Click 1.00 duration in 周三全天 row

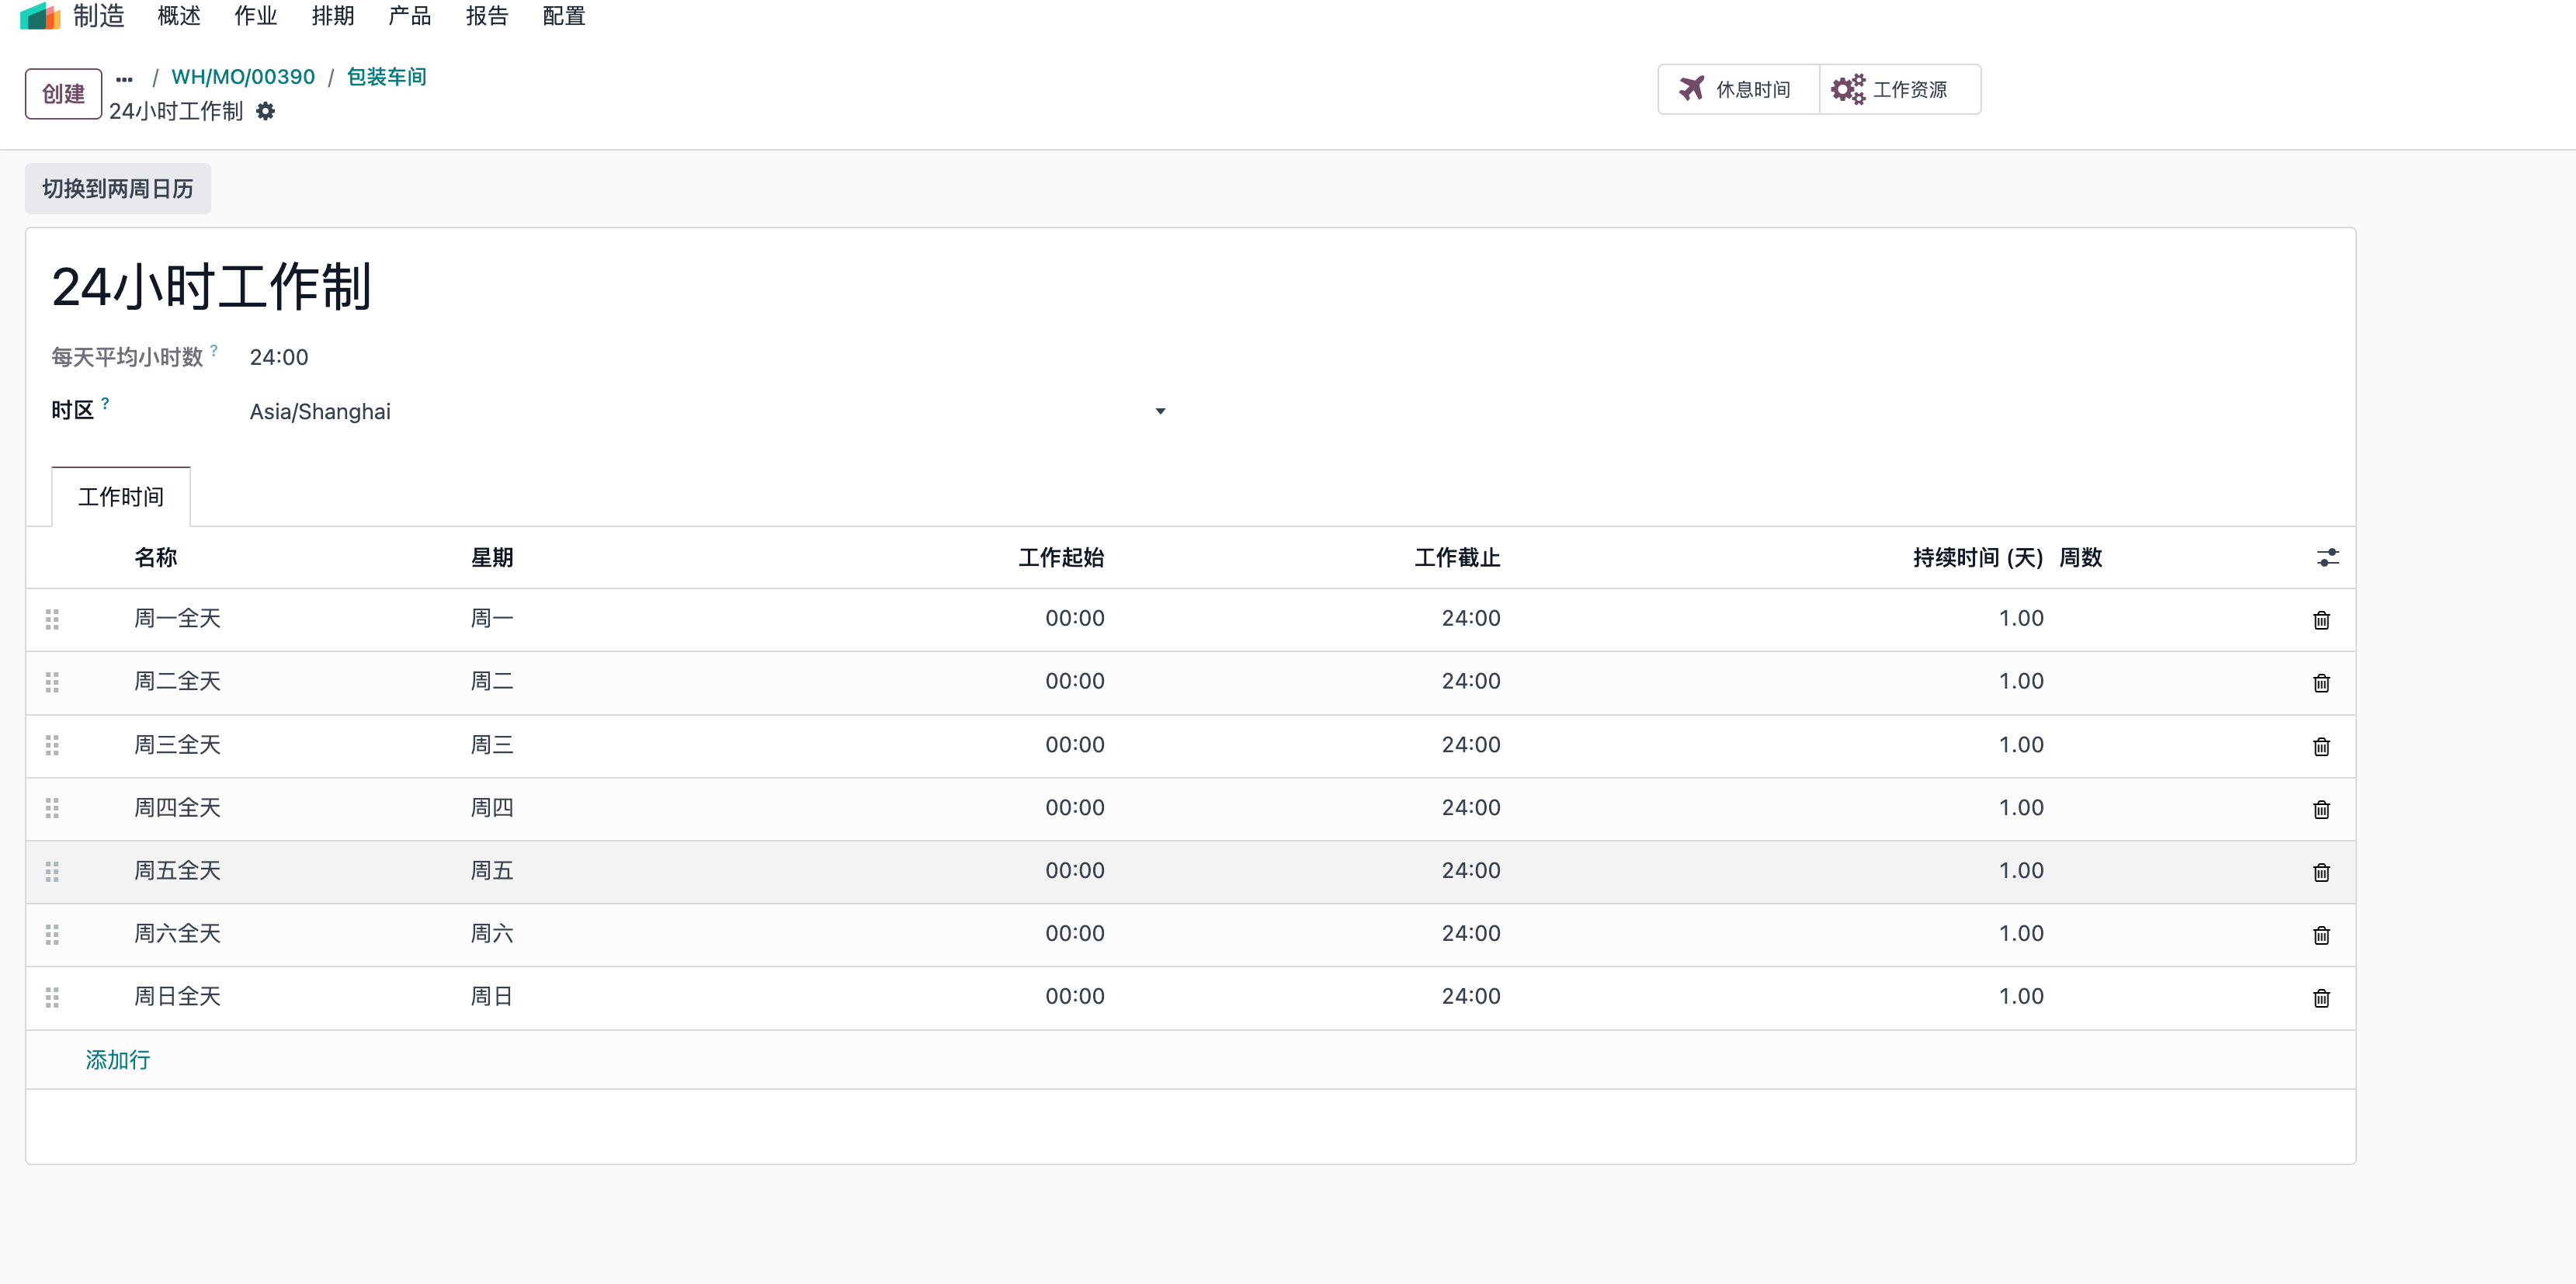(x=2021, y=744)
